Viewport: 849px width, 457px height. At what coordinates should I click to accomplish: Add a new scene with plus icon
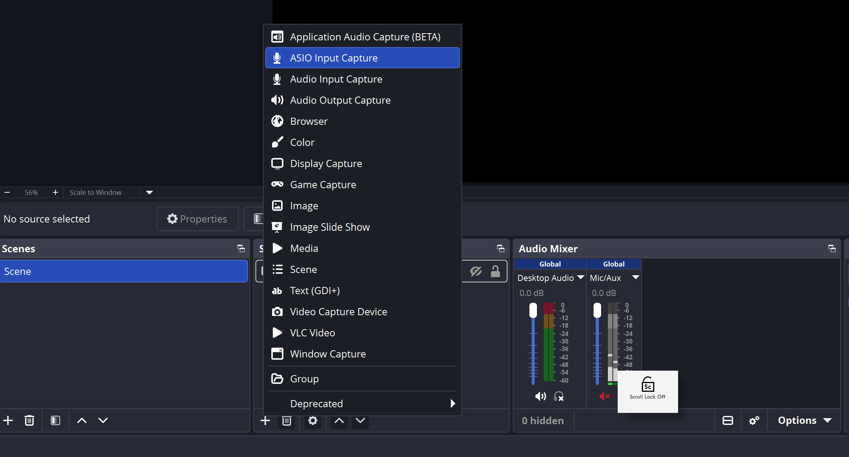pyautogui.click(x=8, y=420)
